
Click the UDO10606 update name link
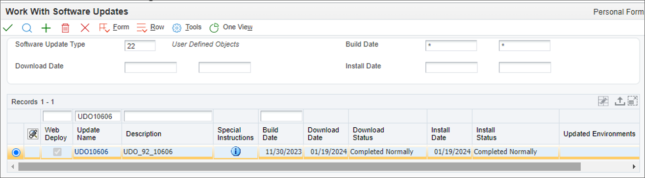[x=91, y=152]
